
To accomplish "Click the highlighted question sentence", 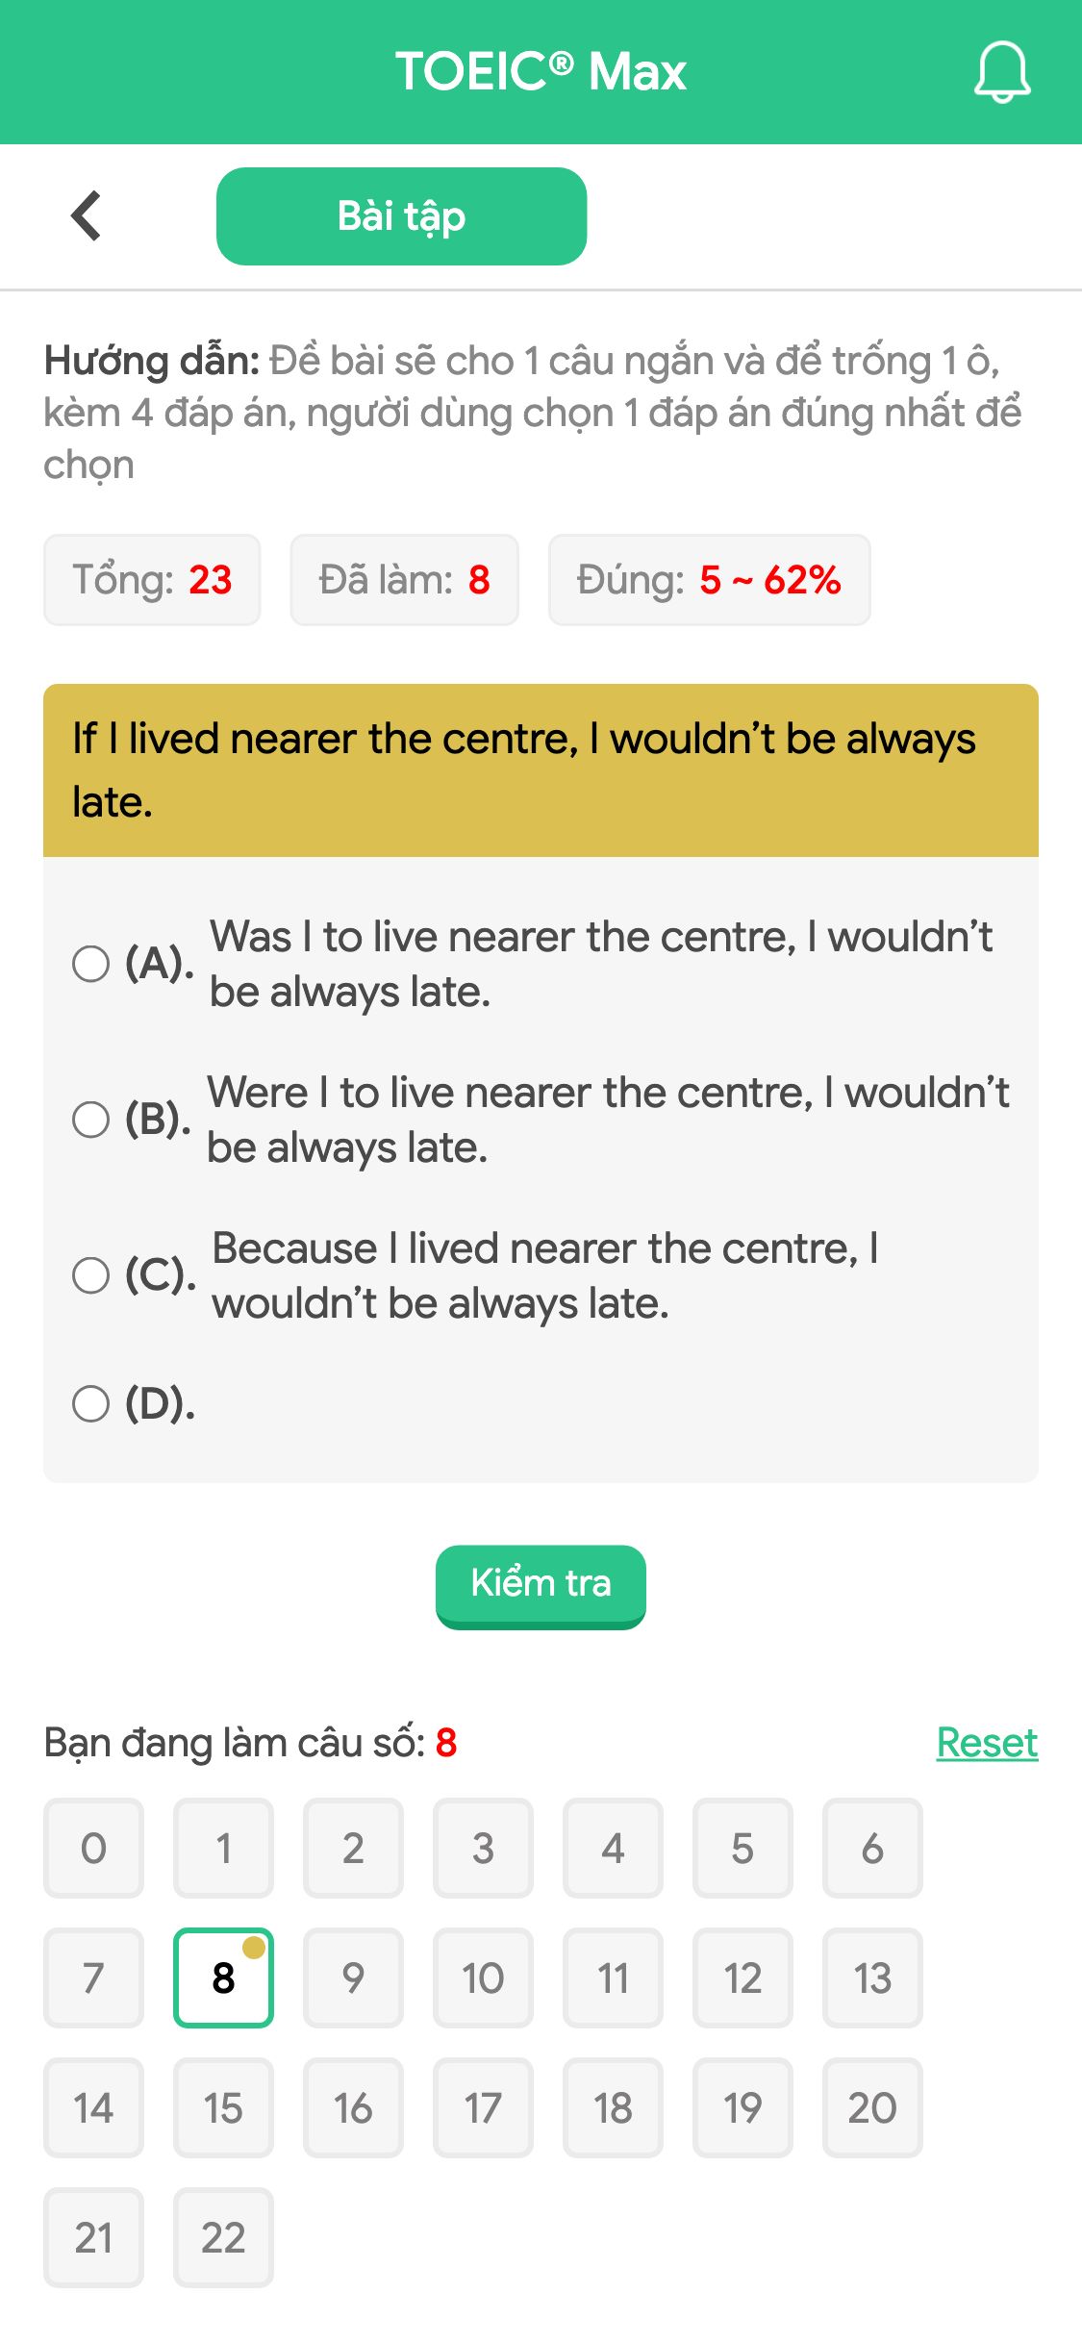I will [541, 765].
